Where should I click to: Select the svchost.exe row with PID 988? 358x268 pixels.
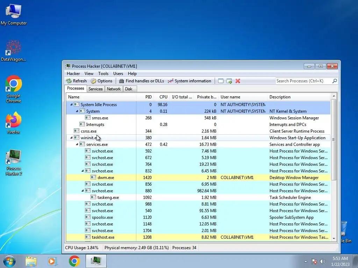198,204
